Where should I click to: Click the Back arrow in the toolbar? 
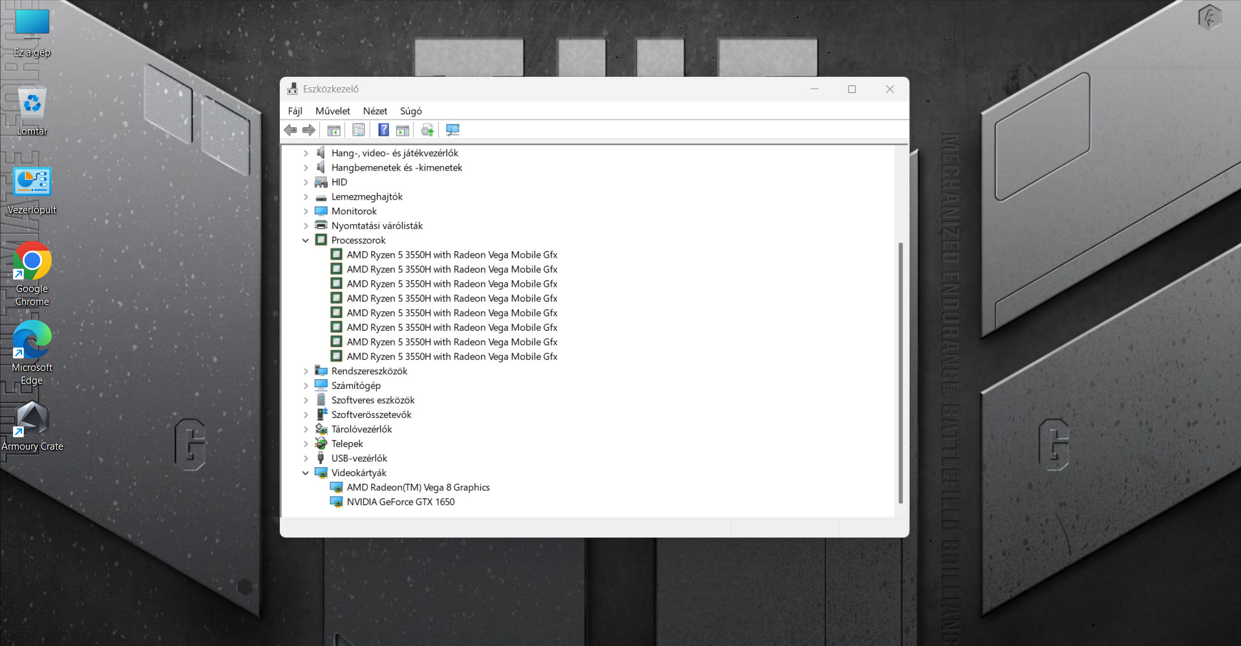[290, 130]
